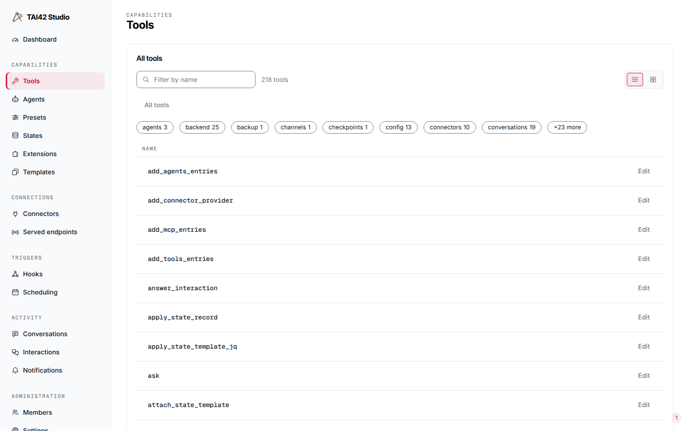Screen dimensions: 689x431
Task: Click the broadcast icon beside Served endpoints
Action: point(15,232)
